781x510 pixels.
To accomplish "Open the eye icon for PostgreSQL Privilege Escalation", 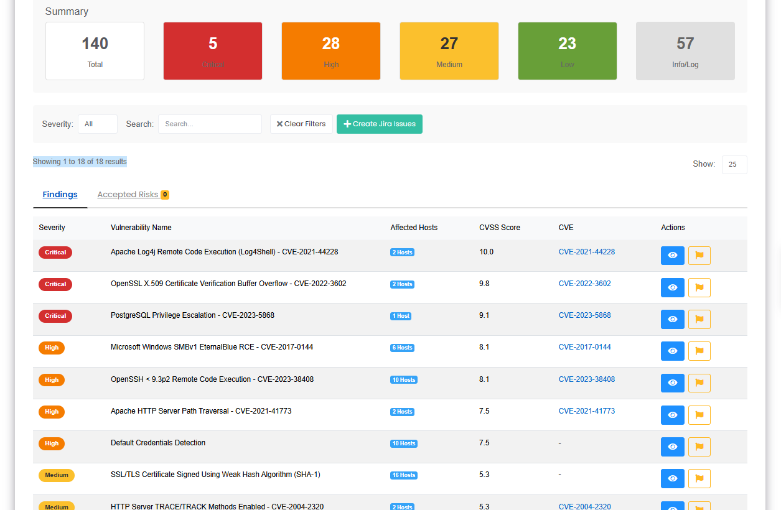I will (672, 319).
